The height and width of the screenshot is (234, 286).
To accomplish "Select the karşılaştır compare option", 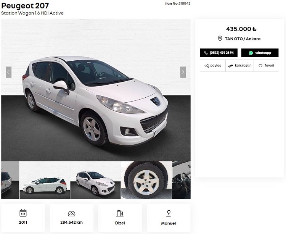I will click(239, 66).
